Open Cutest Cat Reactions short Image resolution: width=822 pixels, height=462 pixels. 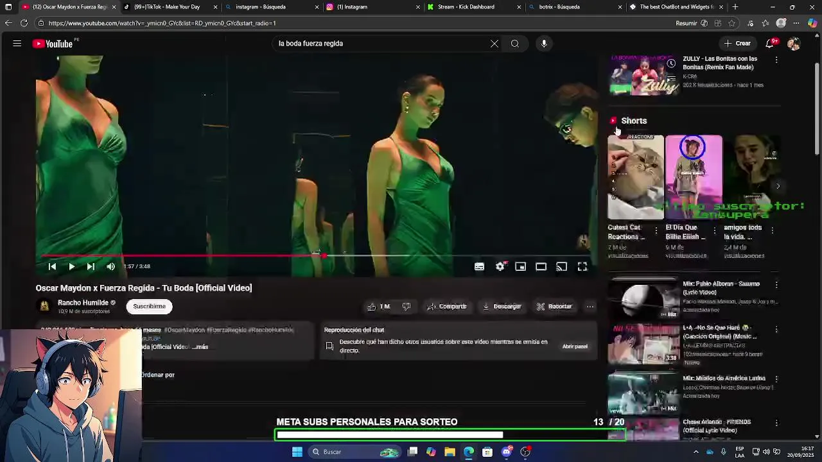[x=636, y=177]
